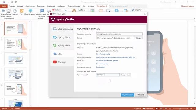Open quick access toolbar customize arrow
This screenshot has width=196, height=110.
19,2
